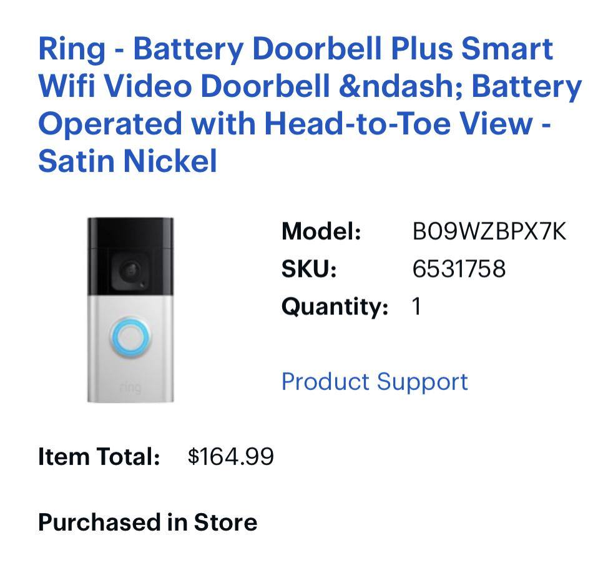
Task: Click the camera lens on the doorbell image
Action: (130, 271)
